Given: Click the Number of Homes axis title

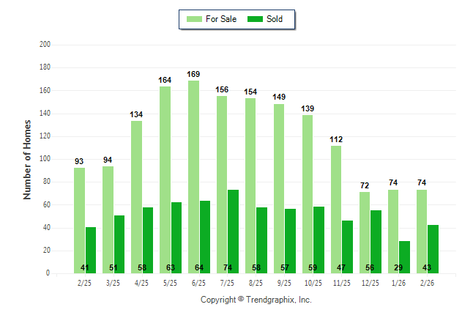Looking at the screenshot, I should [x=28, y=159].
